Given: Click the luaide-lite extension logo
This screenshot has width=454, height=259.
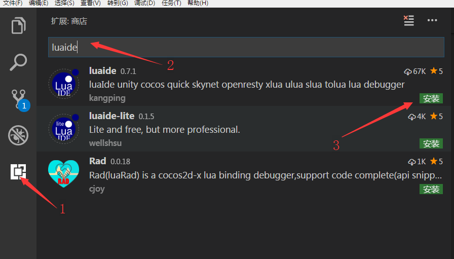Looking at the screenshot, I should tap(64, 129).
